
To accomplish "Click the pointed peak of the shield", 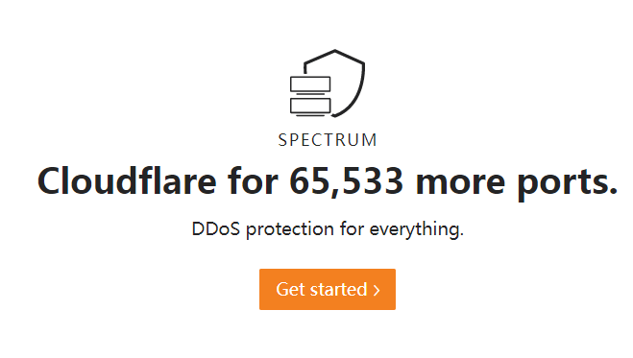I will pos(334,51).
